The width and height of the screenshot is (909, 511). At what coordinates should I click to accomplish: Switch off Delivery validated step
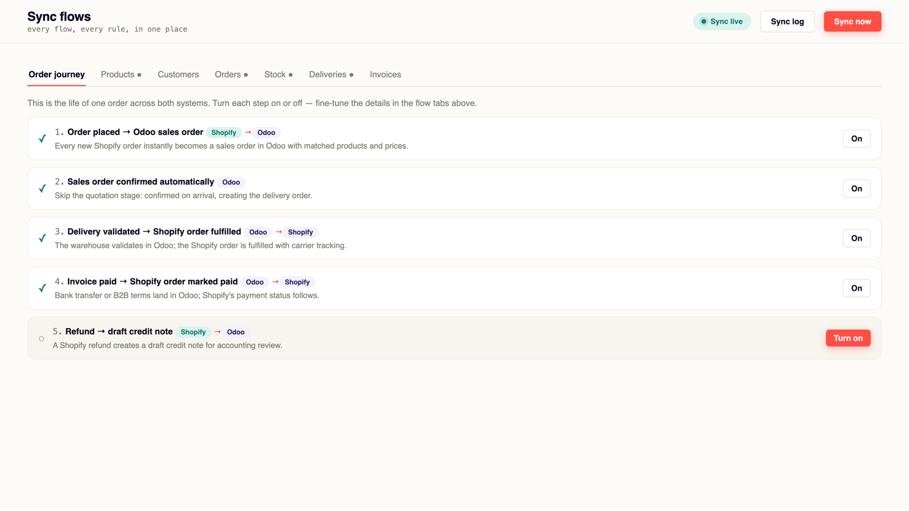857,238
